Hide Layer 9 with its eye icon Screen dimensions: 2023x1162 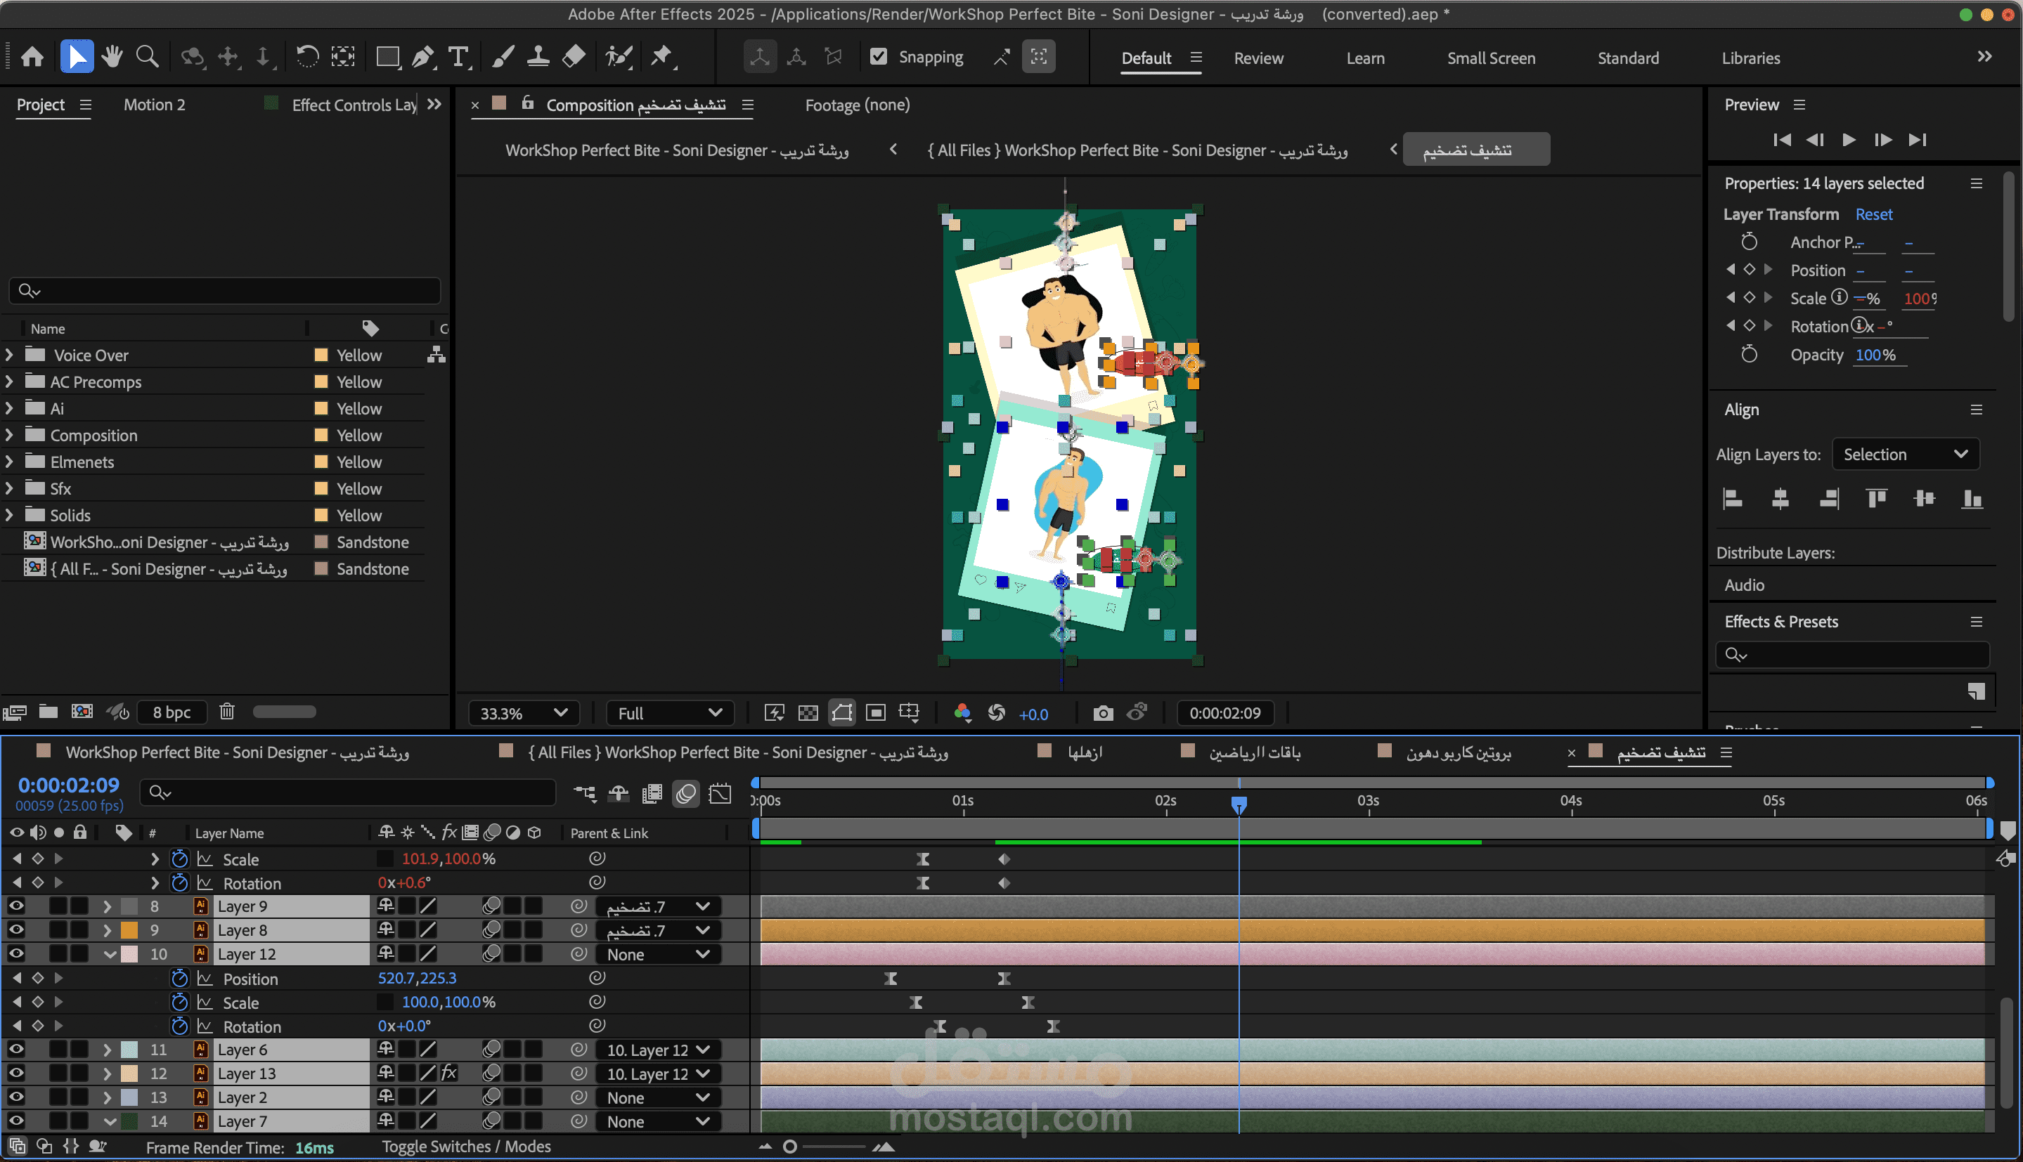[x=16, y=906]
